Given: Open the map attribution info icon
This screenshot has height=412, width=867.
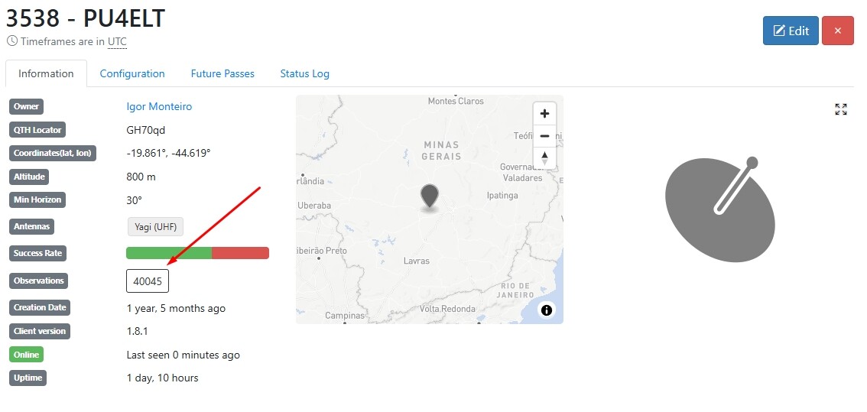Looking at the screenshot, I should click(546, 310).
